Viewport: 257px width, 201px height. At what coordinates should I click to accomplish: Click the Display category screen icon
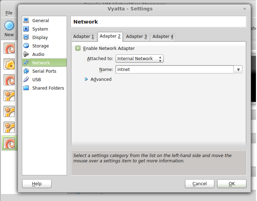point(26,37)
